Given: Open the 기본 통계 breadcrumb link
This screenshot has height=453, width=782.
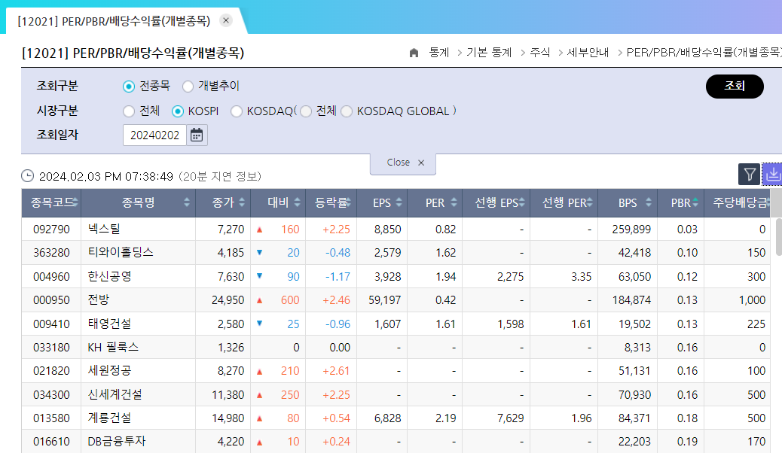Looking at the screenshot, I should click(489, 53).
